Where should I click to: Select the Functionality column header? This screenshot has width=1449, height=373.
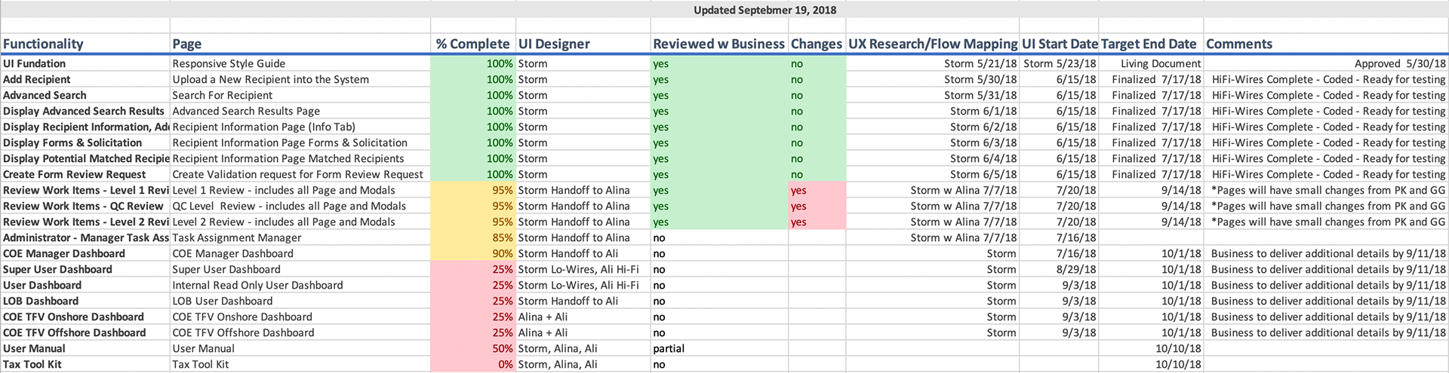click(x=85, y=44)
